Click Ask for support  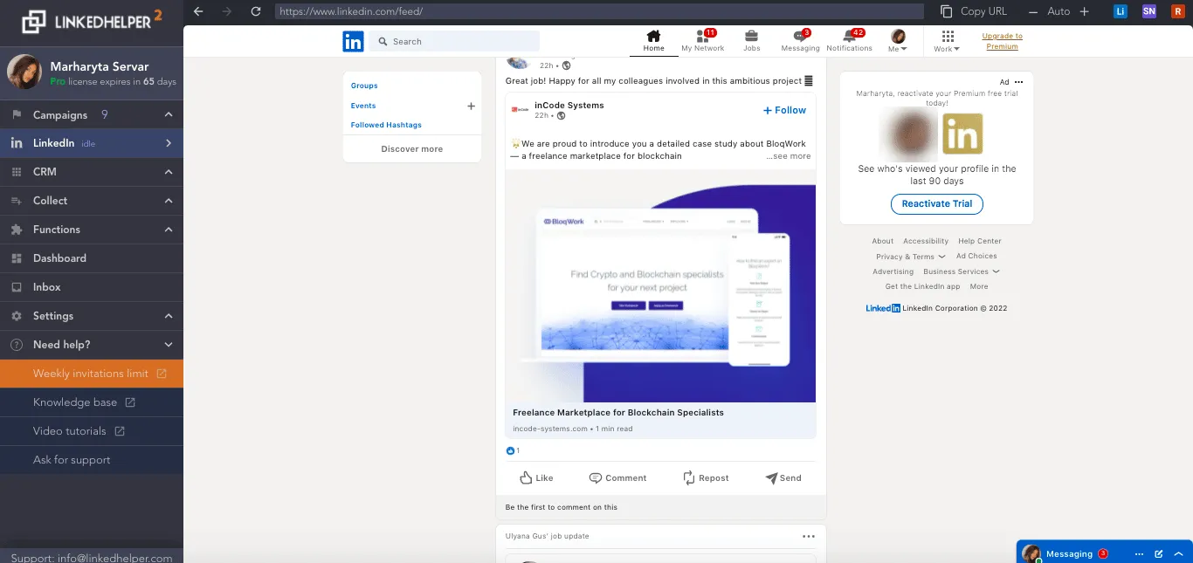tap(92, 460)
